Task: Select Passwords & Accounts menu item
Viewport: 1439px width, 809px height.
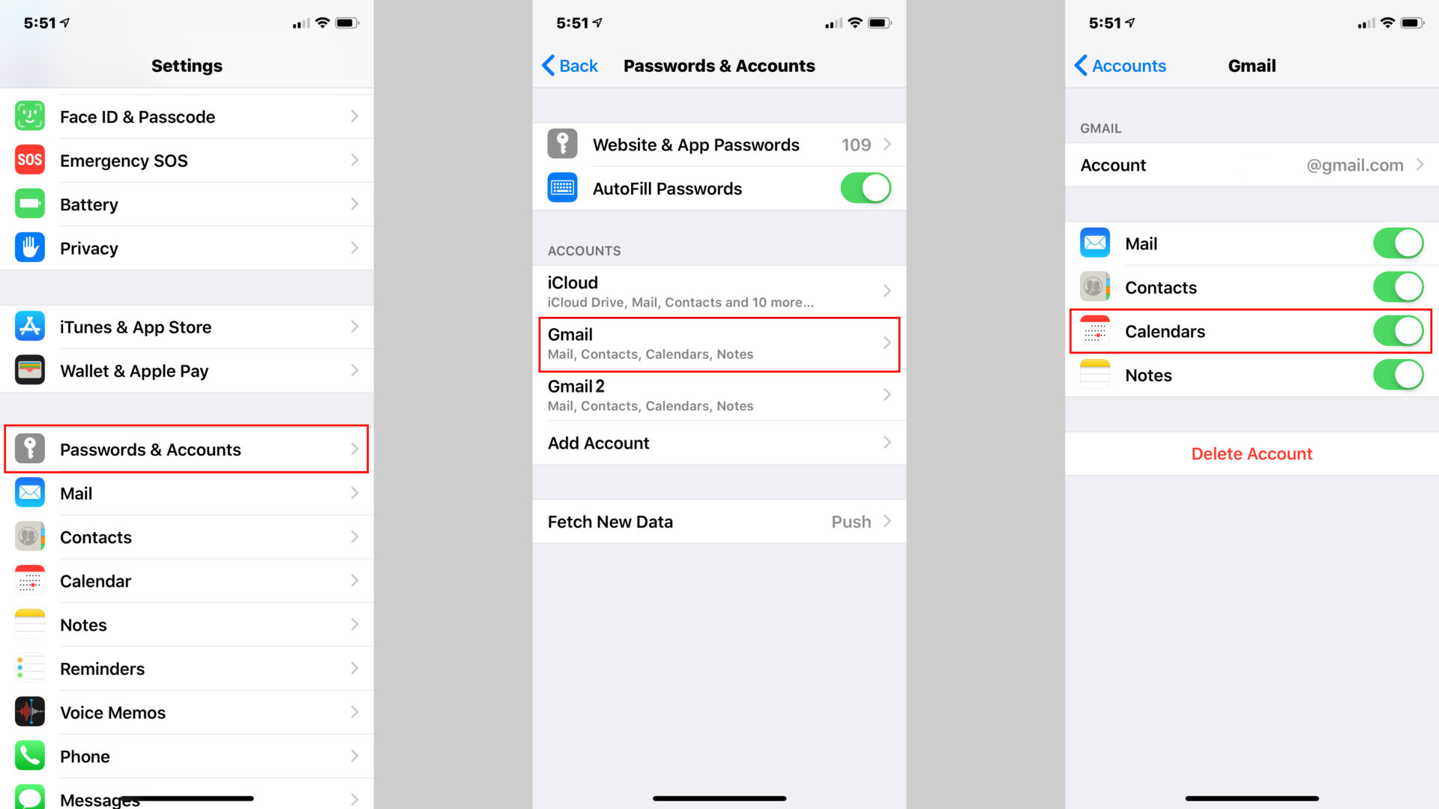Action: pyautogui.click(x=187, y=449)
